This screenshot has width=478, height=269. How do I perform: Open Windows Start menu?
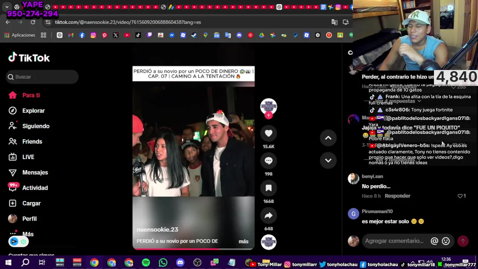pos(8,263)
